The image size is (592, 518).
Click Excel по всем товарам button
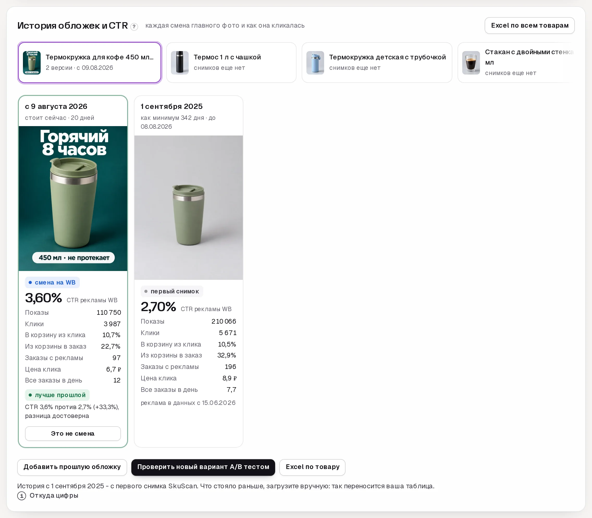tap(529, 26)
